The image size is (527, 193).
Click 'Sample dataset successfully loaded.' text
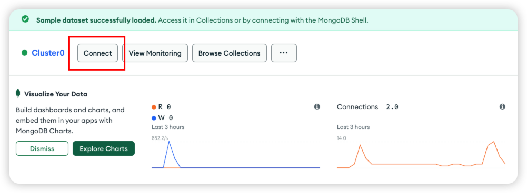coord(96,20)
